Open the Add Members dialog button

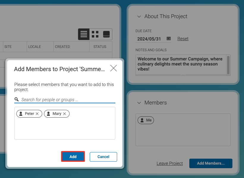[x=211, y=163]
